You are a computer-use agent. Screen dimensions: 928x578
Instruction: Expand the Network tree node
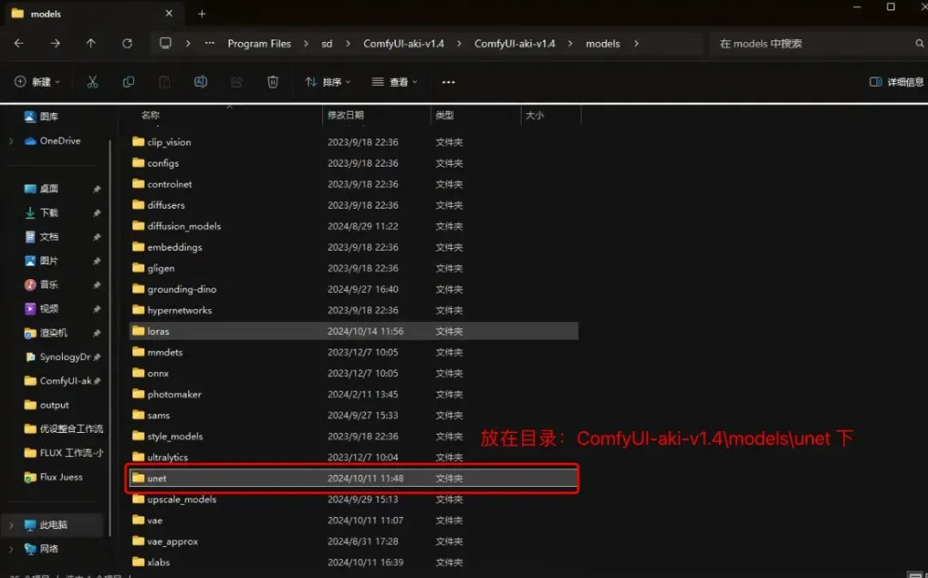(10, 549)
